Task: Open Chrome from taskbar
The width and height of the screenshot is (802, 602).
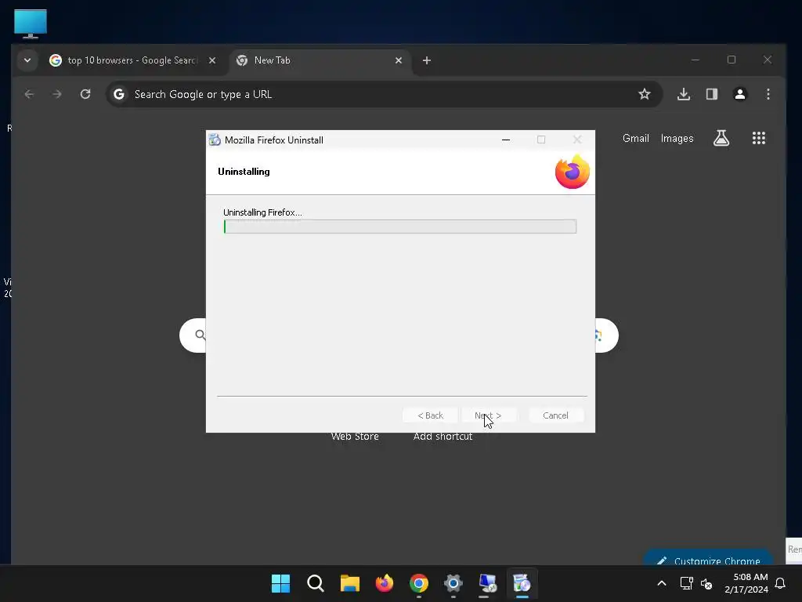Action: [x=419, y=583]
